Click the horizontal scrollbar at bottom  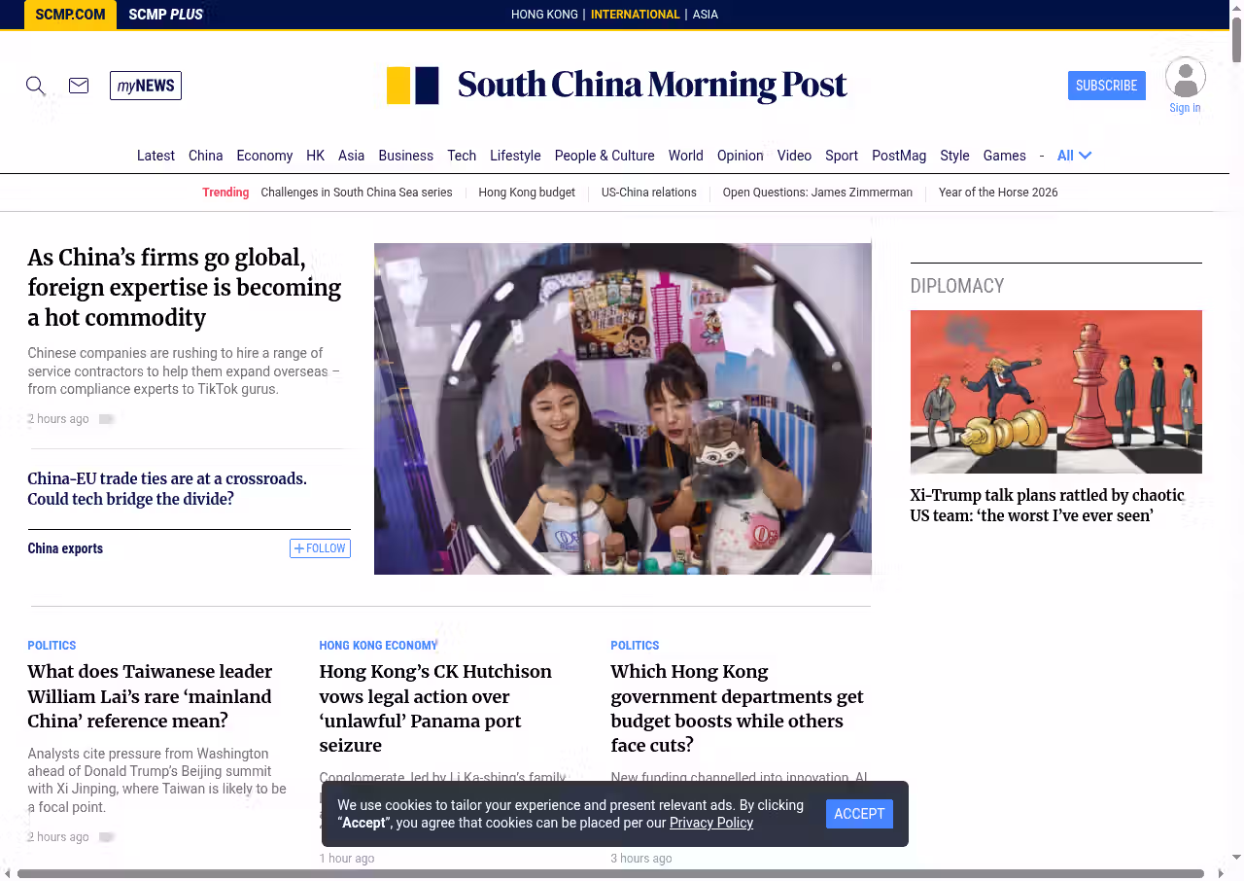tap(610, 873)
